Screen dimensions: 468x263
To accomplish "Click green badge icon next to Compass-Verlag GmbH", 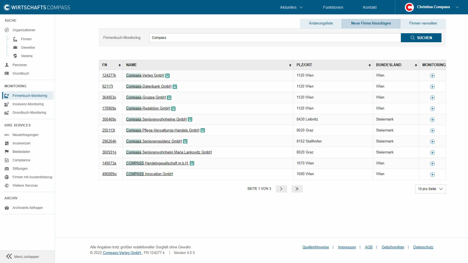I will 167,76.
